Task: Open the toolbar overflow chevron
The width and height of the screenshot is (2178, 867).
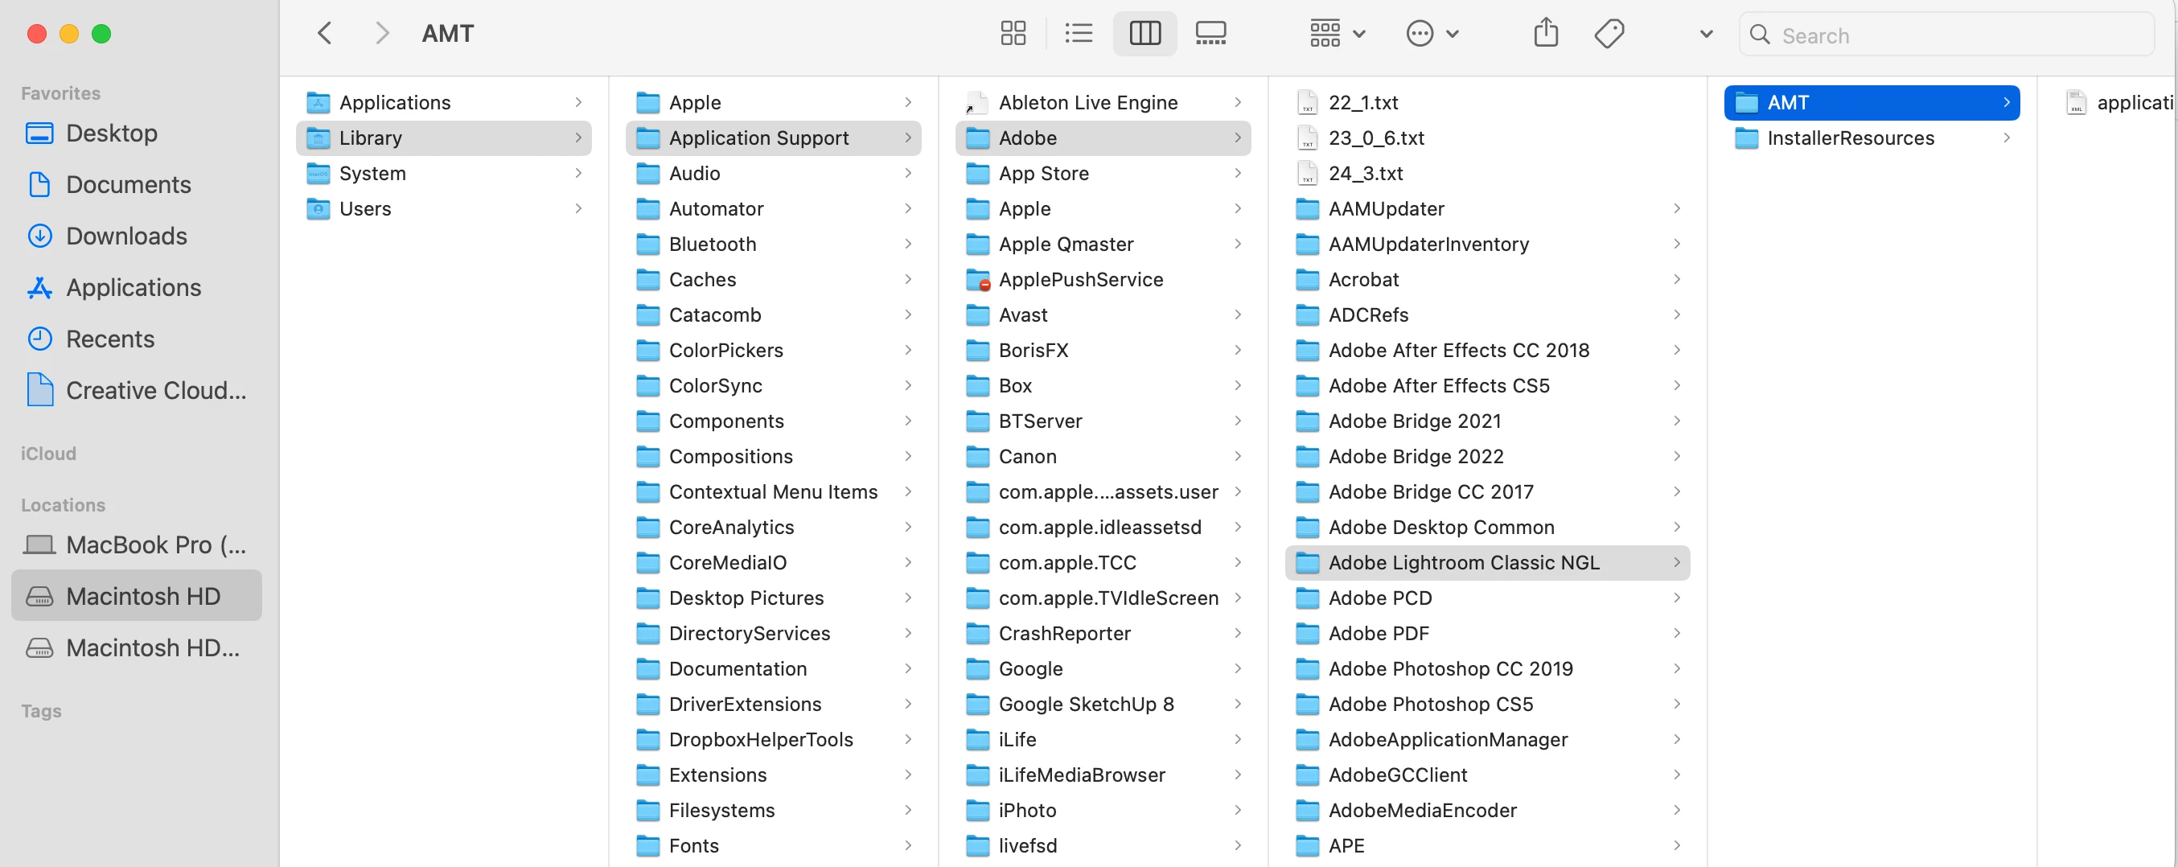Action: pos(1706,35)
